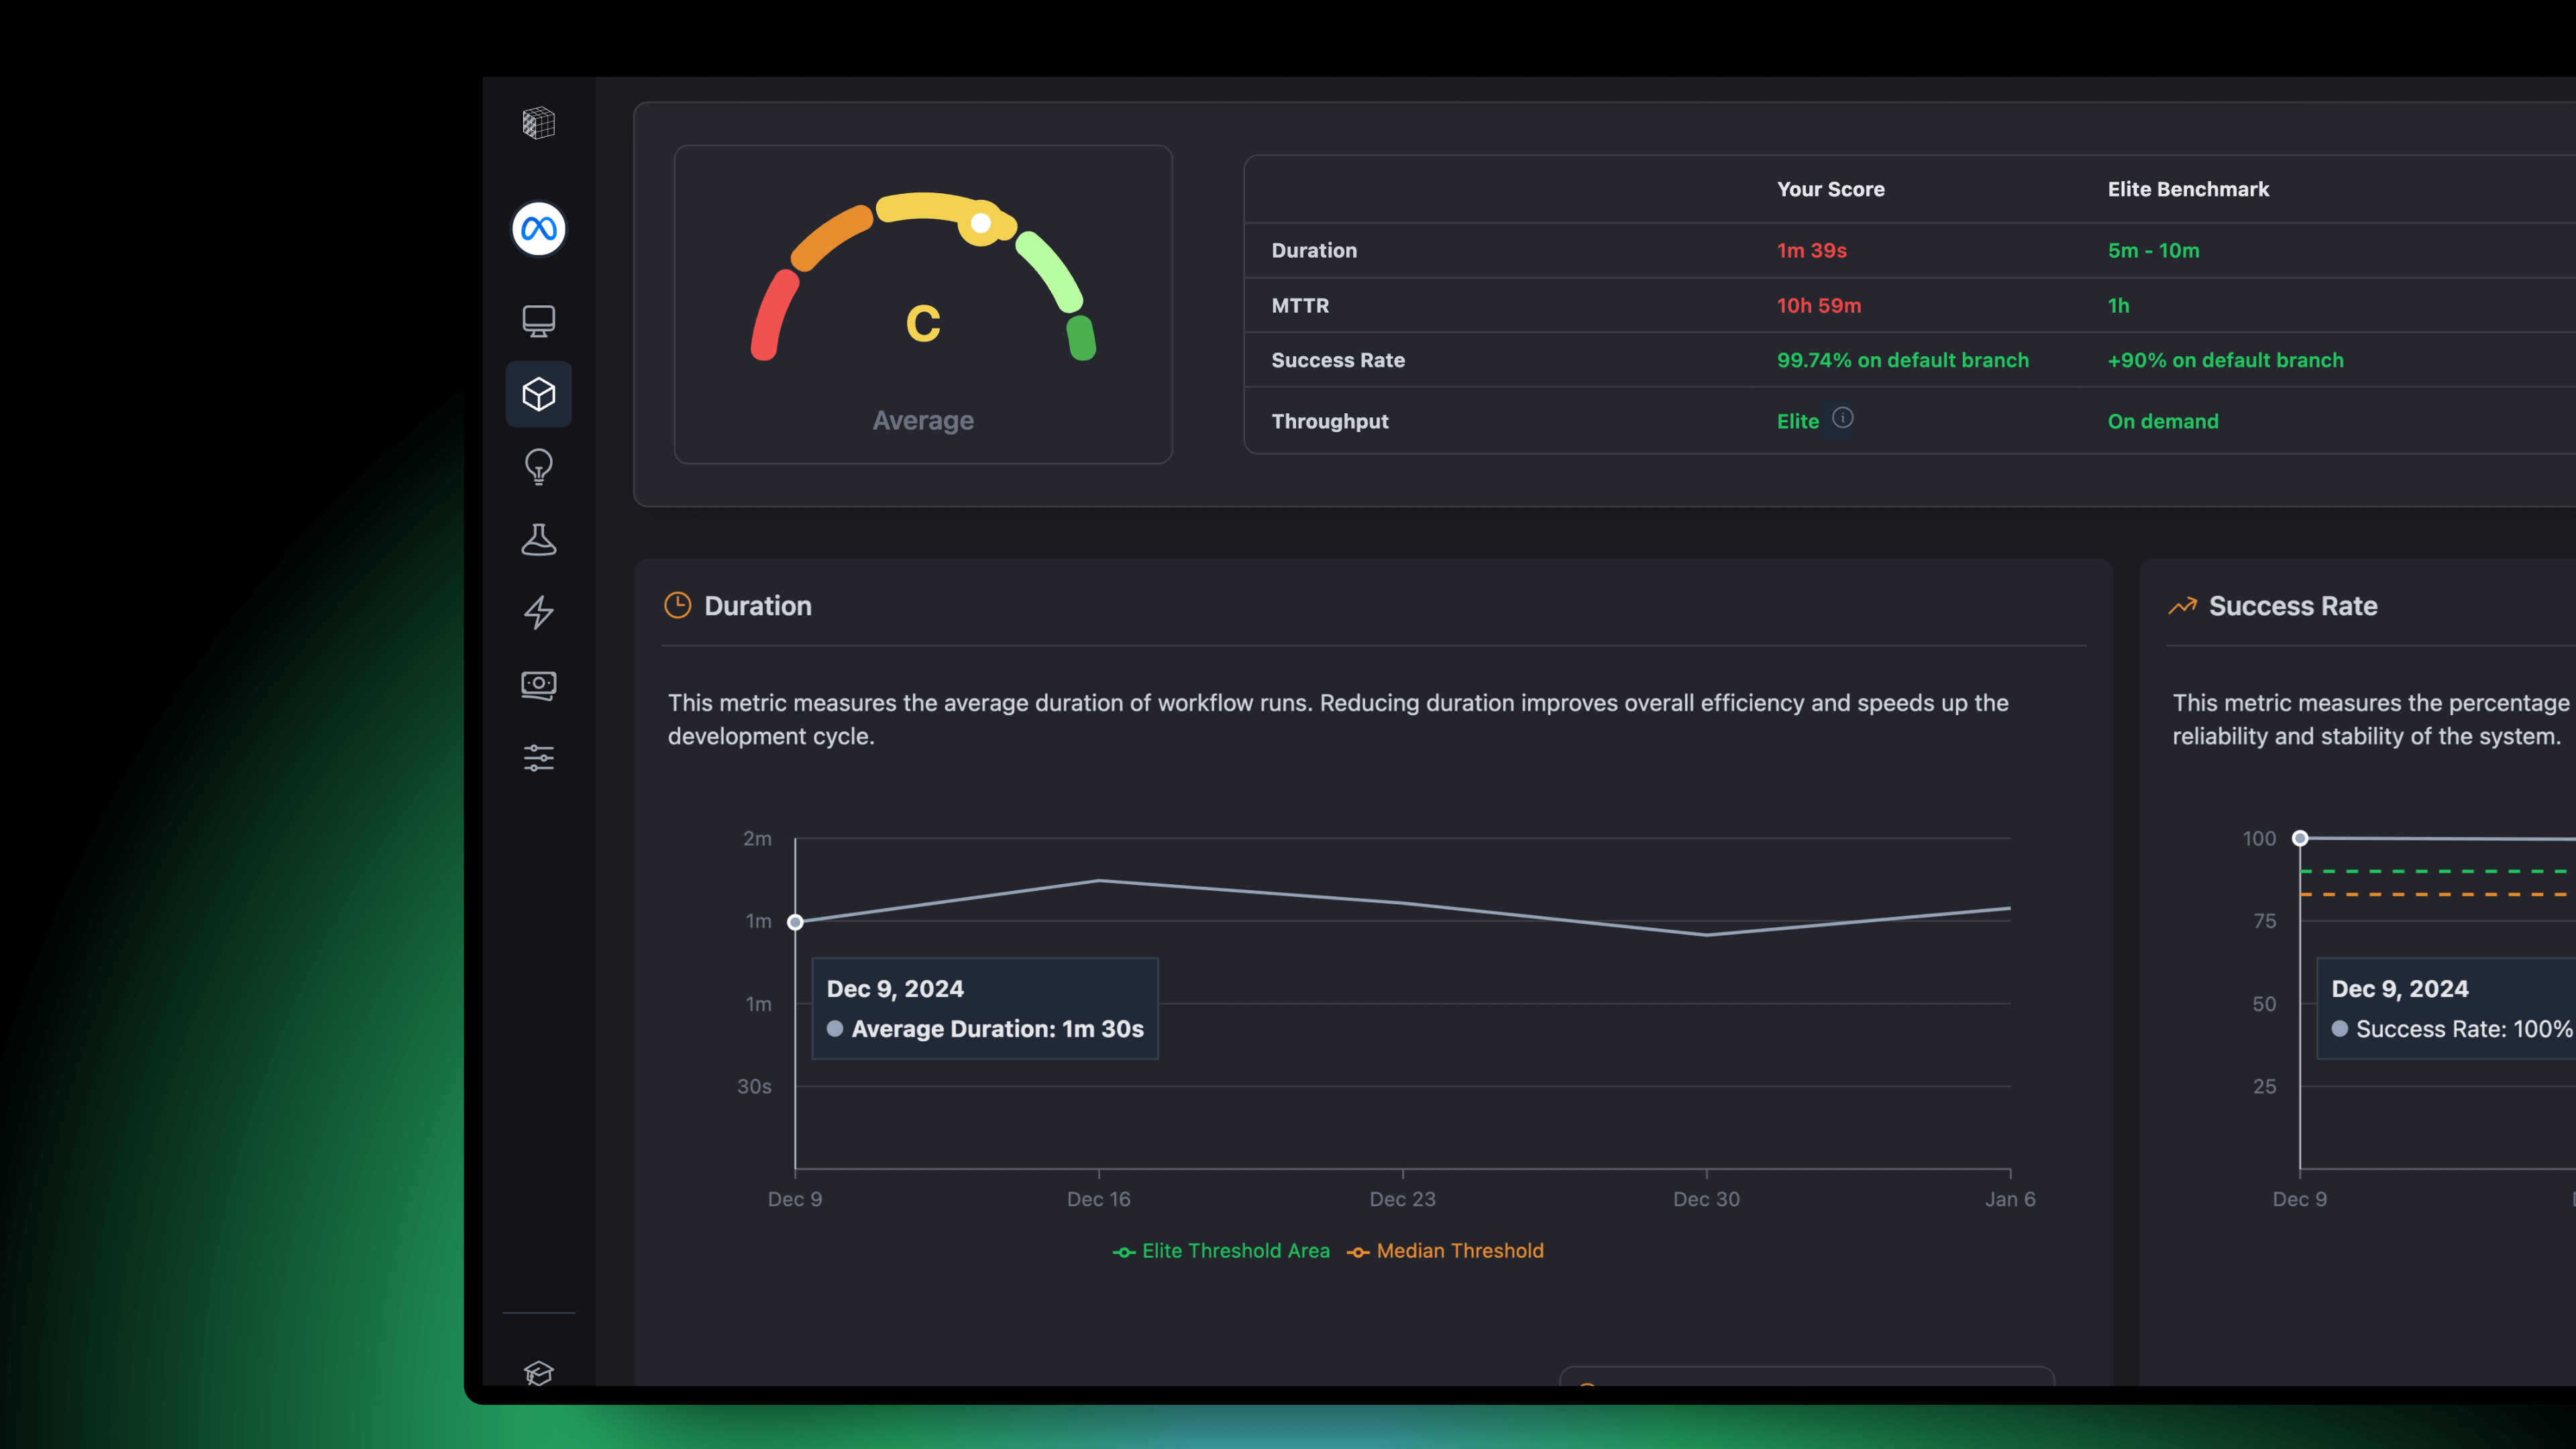
Task: Click the C grade letter in gauge
Action: coord(923,323)
